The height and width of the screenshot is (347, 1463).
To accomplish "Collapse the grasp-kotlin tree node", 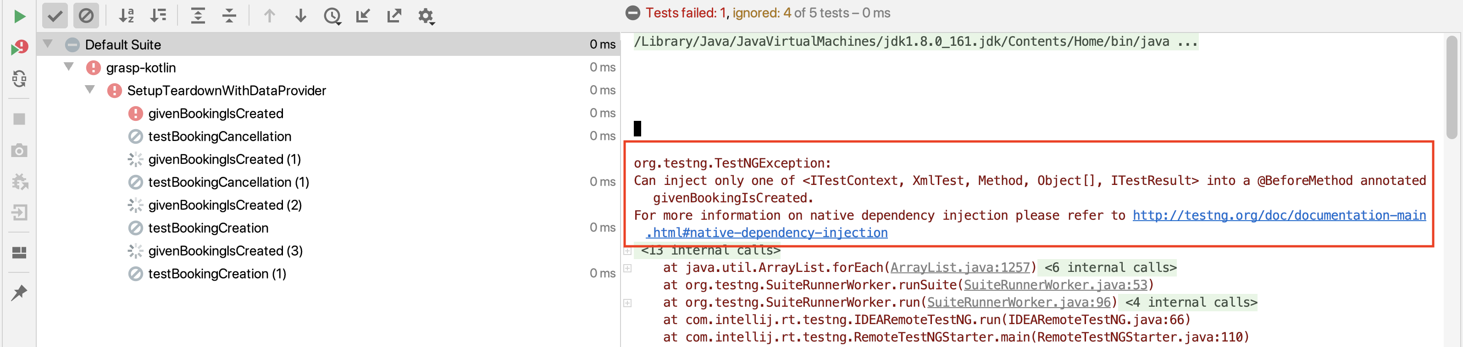I will 69,66.
